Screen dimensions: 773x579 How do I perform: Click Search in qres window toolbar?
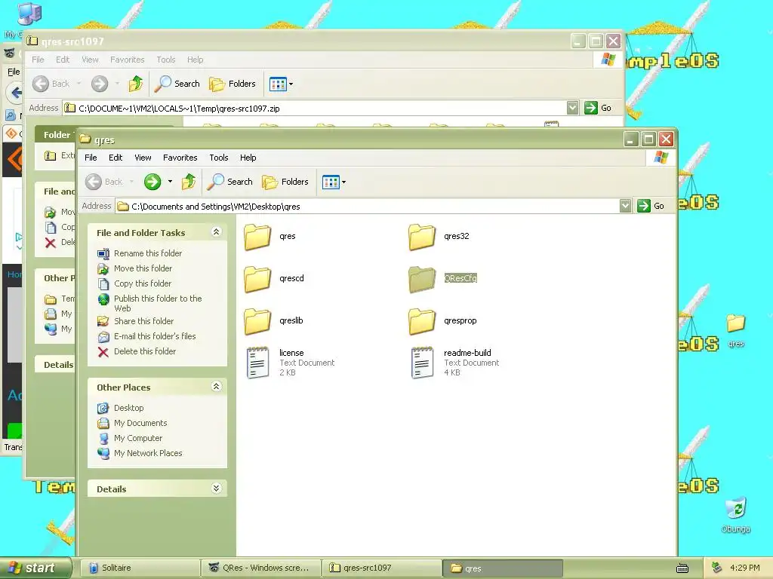(x=229, y=182)
